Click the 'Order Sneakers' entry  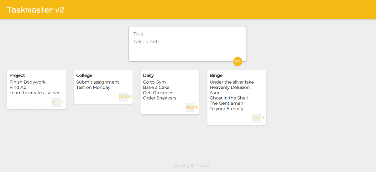tap(159, 98)
